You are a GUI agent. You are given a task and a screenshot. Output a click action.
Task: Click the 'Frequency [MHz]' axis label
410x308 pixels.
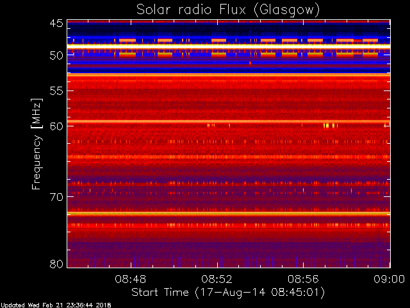pyautogui.click(x=37, y=144)
